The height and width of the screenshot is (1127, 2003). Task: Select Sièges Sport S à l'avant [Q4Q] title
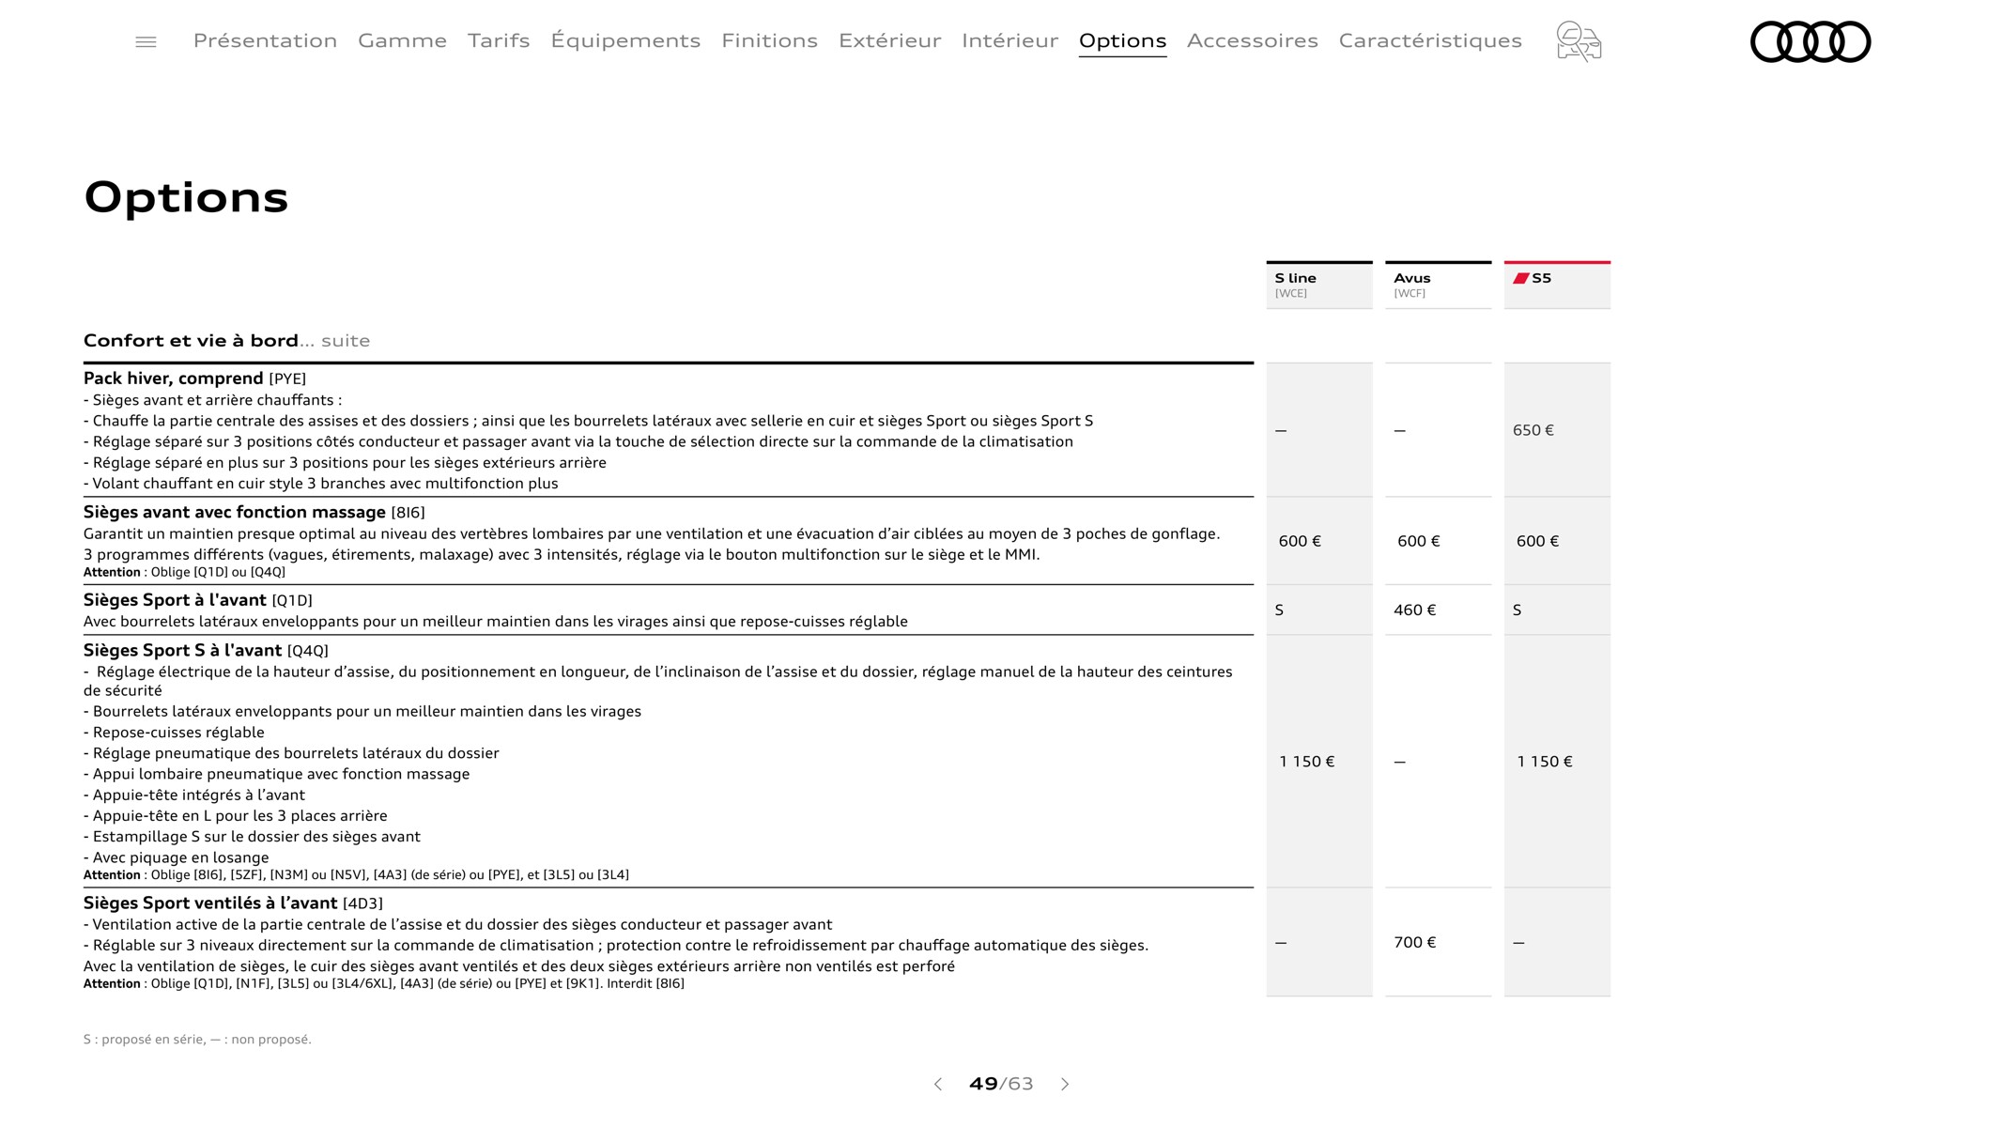coord(206,650)
